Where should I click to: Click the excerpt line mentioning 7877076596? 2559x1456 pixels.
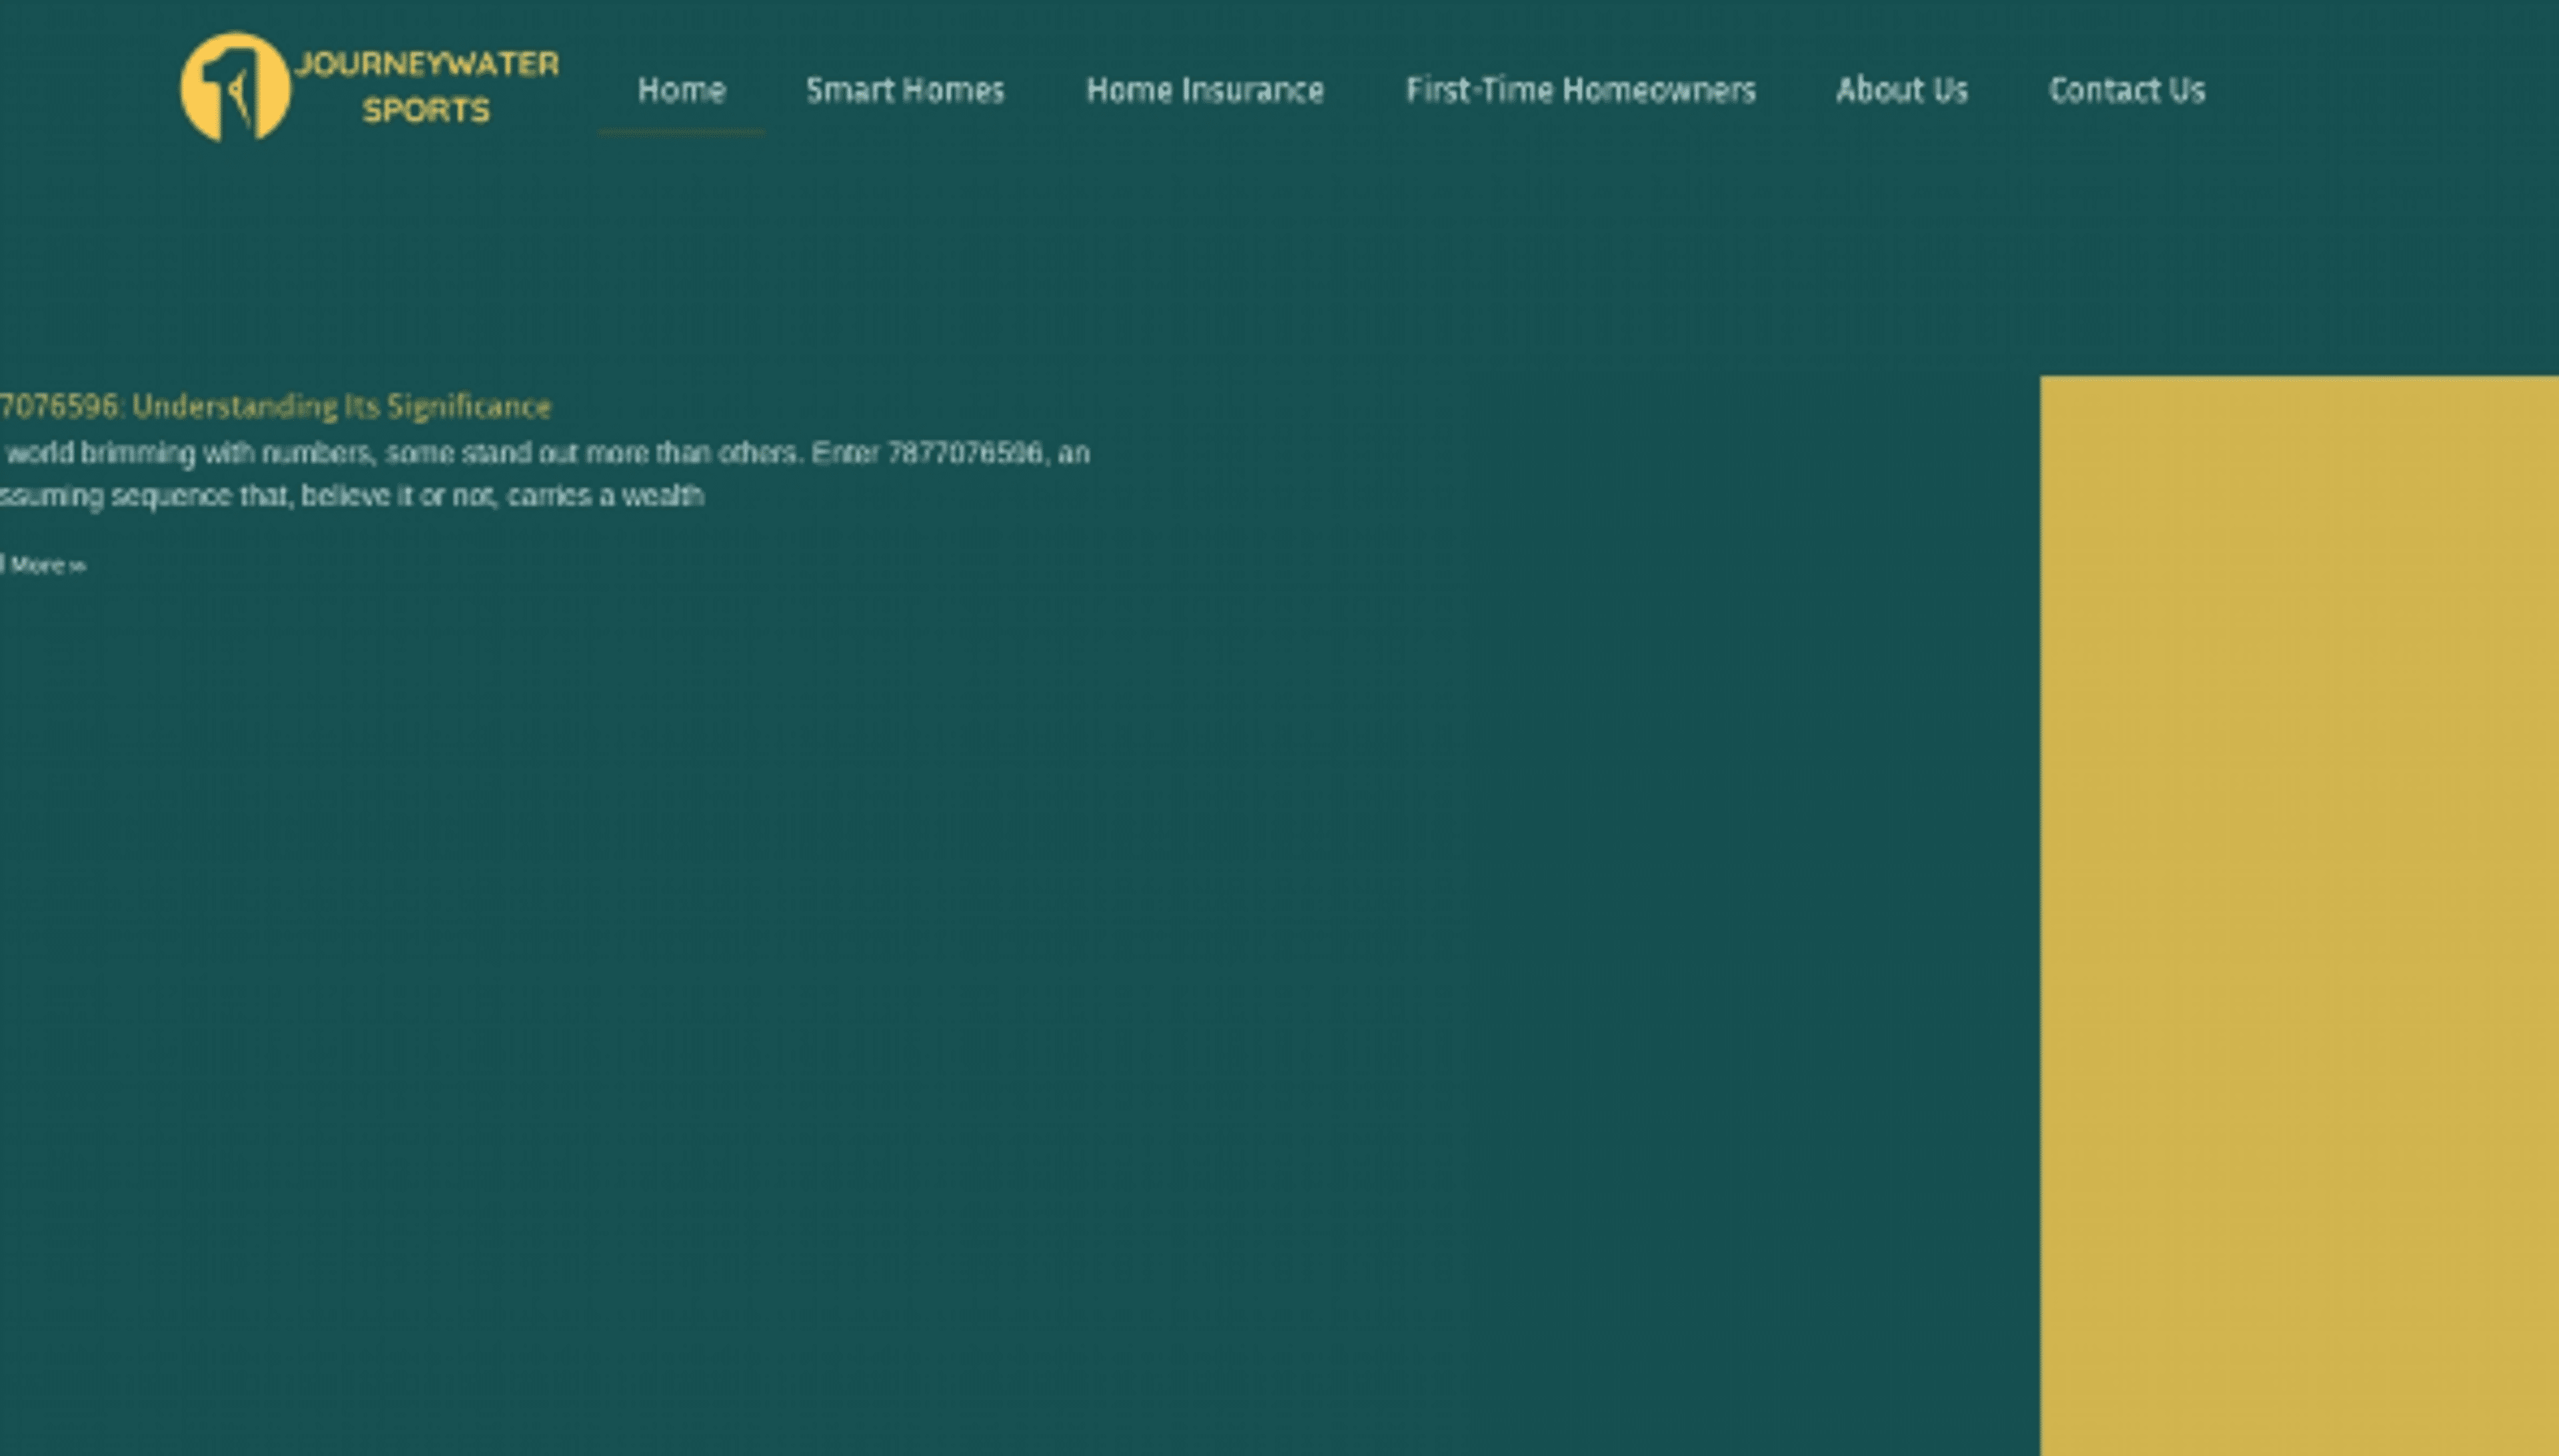(x=545, y=454)
